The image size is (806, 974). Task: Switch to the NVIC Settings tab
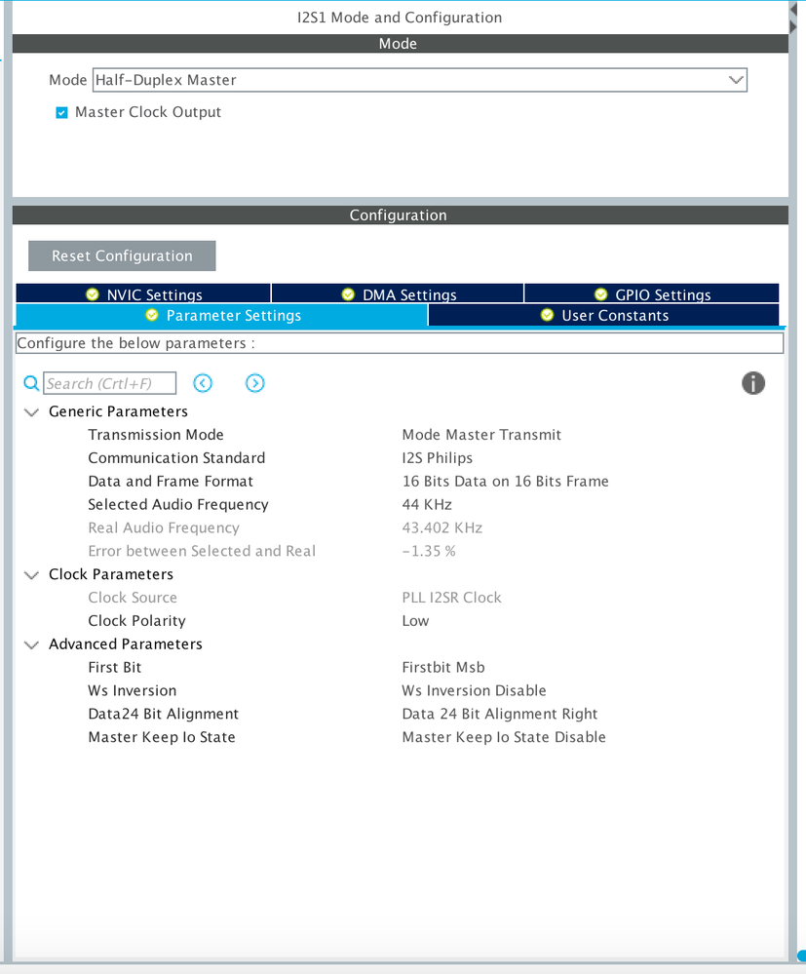(143, 293)
